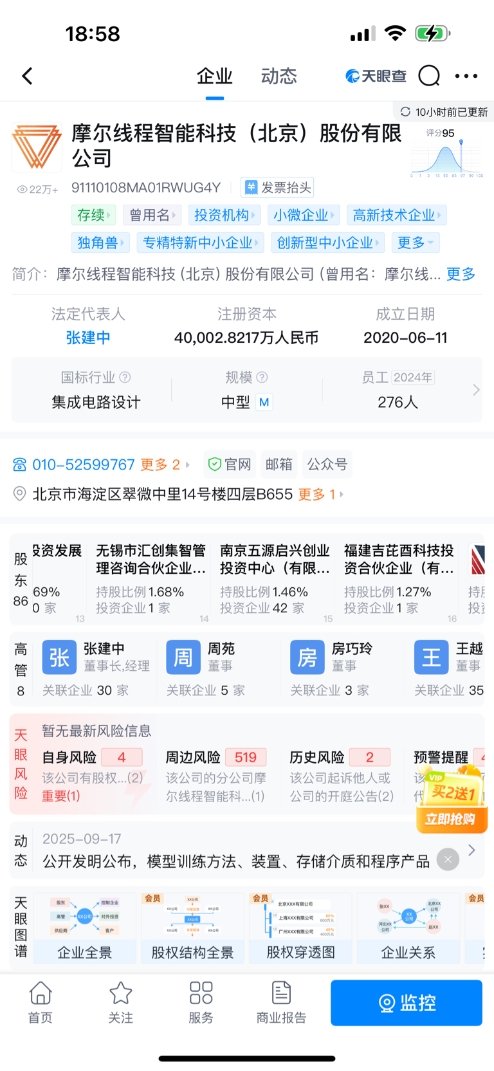Open the 商业报告 tab
Viewport: 494px width, 1071px height.
(281, 1002)
